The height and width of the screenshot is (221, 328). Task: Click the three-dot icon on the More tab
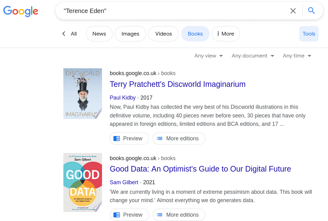coord(218,34)
